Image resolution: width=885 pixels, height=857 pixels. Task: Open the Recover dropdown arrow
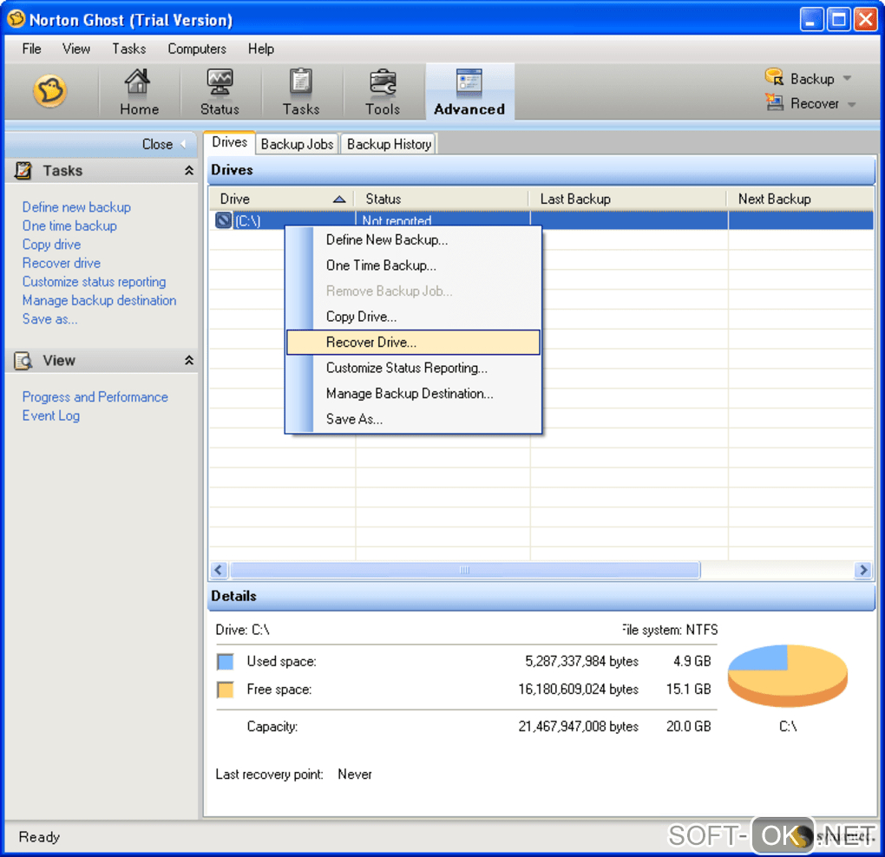click(852, 104)
